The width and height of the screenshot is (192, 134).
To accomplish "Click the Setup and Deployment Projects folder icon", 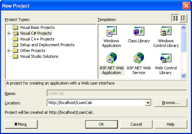I will pyautogui.click(x=16, y=45).
